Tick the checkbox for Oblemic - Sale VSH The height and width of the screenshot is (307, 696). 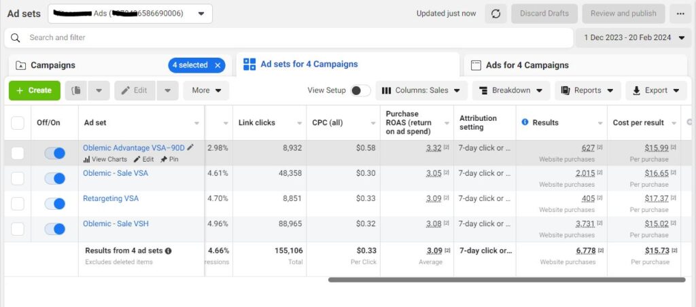click(x=18, y=229)
